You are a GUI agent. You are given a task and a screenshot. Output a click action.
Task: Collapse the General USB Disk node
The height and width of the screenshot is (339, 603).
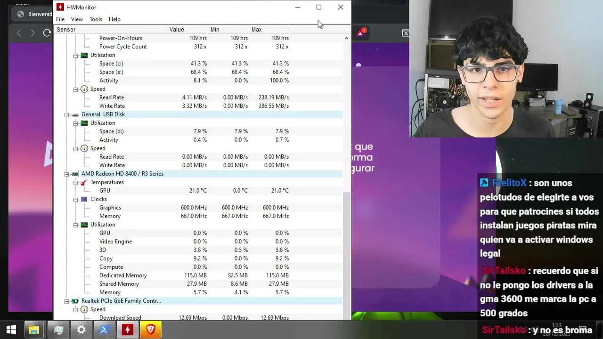66,114
